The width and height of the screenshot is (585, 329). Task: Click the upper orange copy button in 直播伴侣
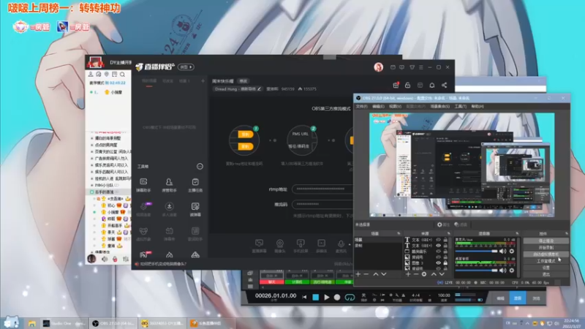click(246, 135)
